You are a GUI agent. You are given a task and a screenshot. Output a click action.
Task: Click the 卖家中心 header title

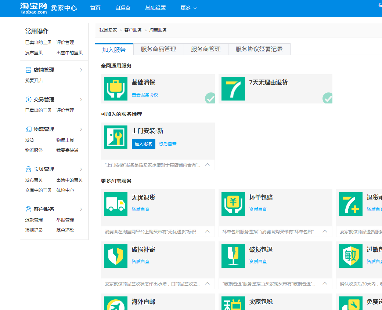pyautogui.click(x=64, y=8)
